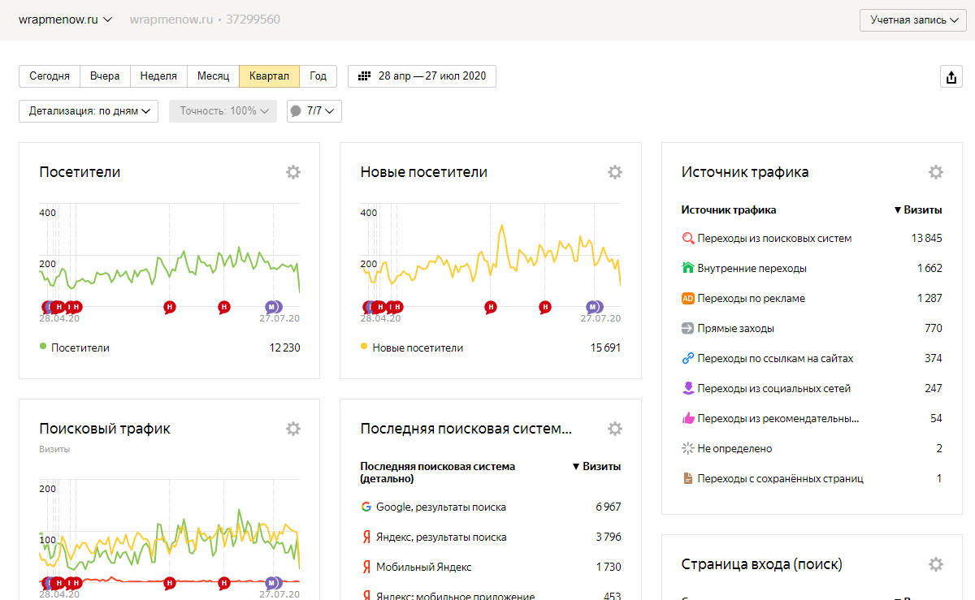The height and width of the screenshot is (600, 975).
Task: Click the green house icon for Внутренние переходы
Action: click(x=688, y=268)
